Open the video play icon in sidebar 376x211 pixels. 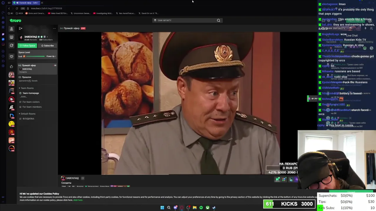tap(11, 37)
